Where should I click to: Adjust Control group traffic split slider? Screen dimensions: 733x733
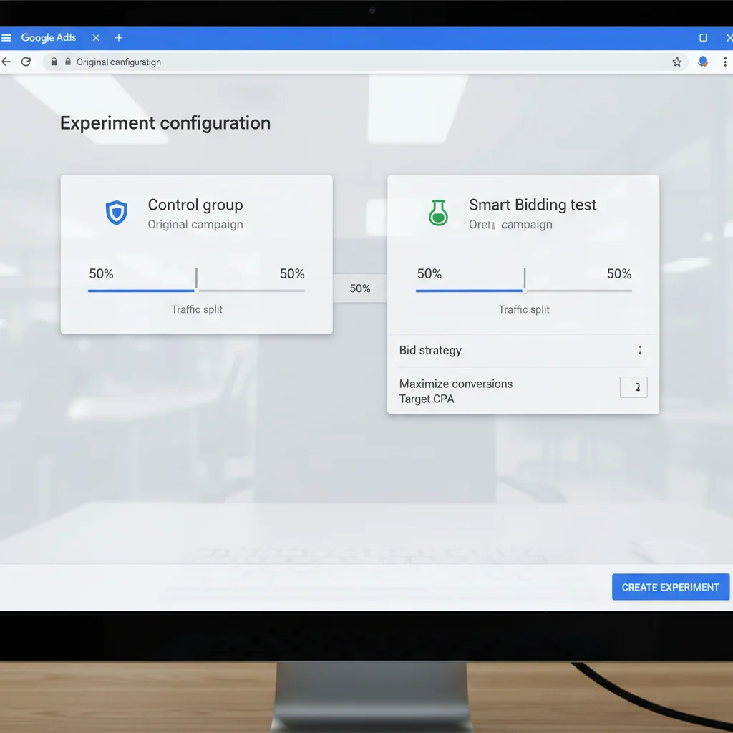pos(196,291)
